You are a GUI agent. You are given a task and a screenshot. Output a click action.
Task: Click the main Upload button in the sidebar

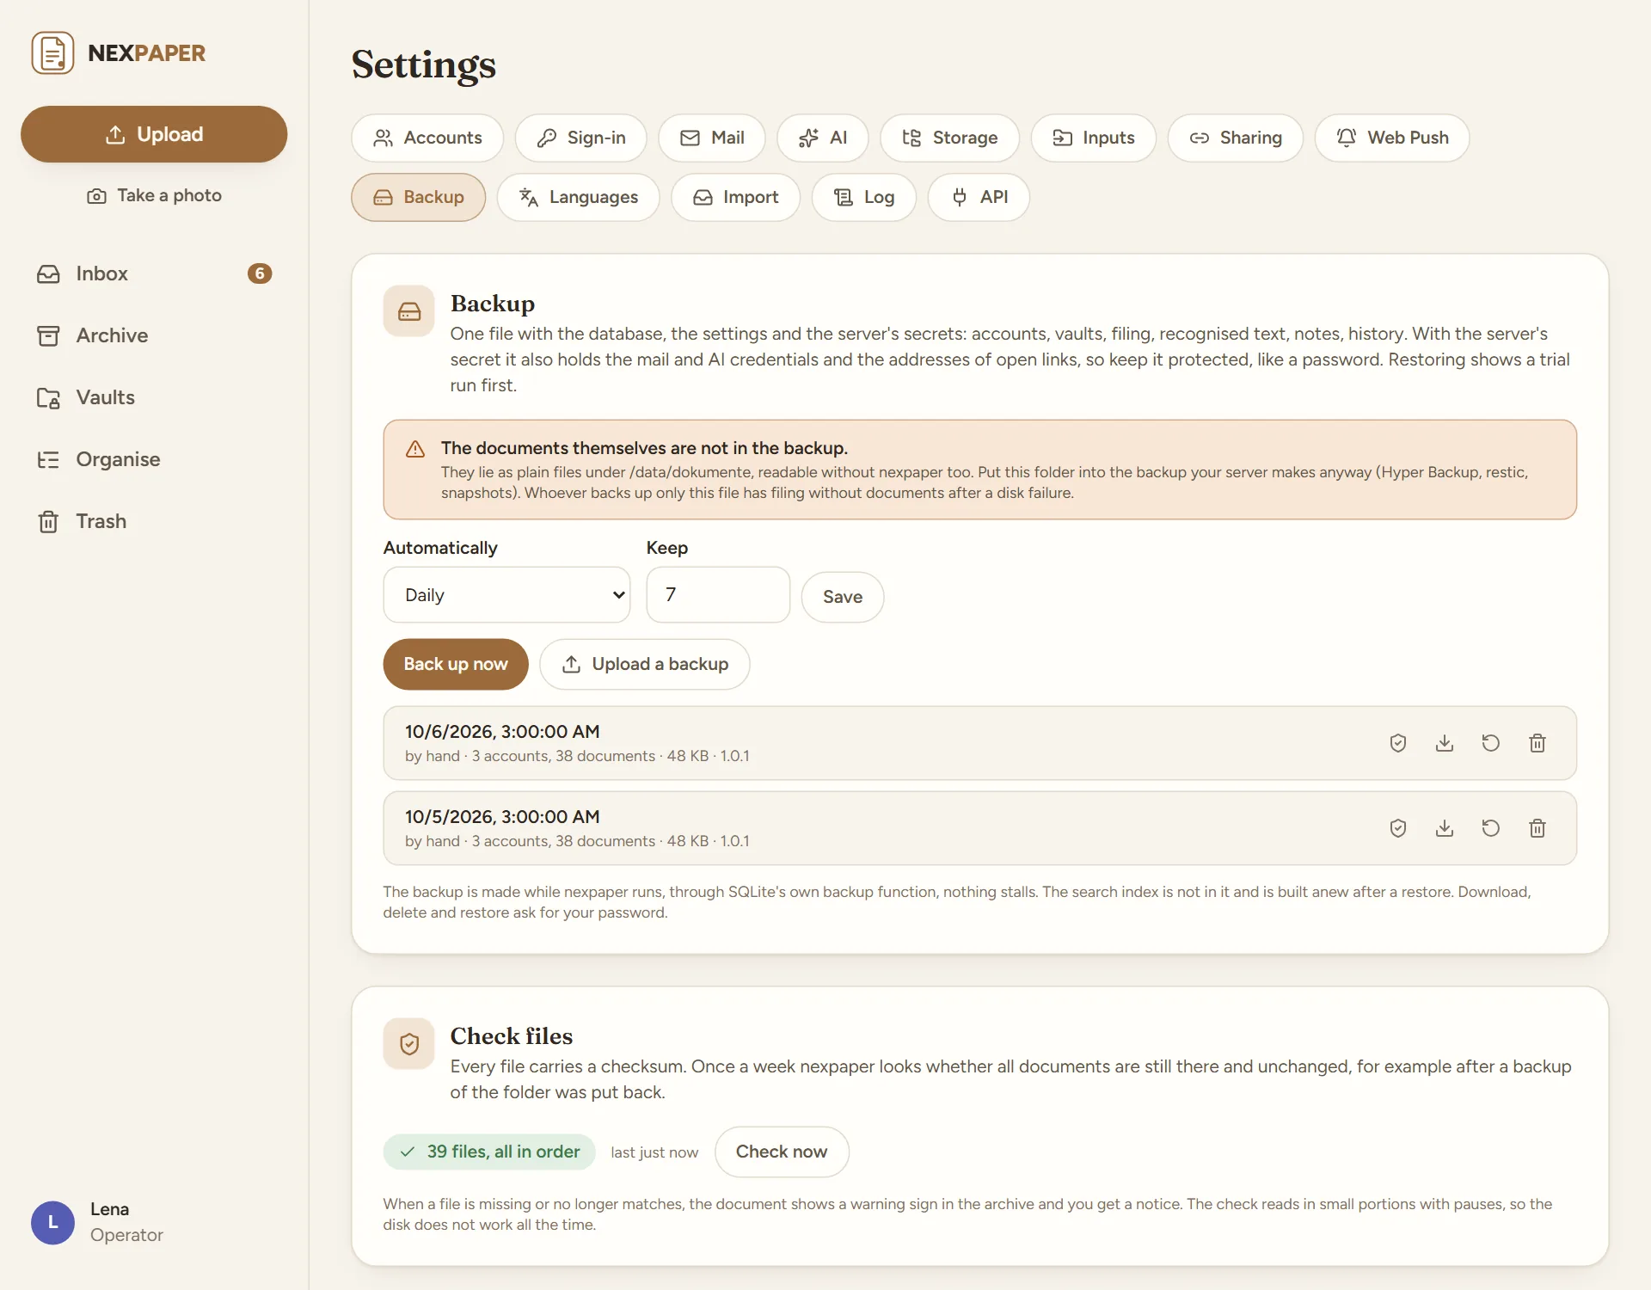[x=154, y=134]
